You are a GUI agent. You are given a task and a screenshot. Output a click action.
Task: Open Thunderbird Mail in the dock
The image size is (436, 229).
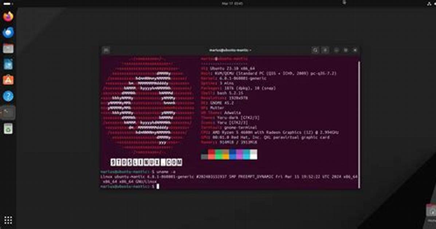pos(8,32)
